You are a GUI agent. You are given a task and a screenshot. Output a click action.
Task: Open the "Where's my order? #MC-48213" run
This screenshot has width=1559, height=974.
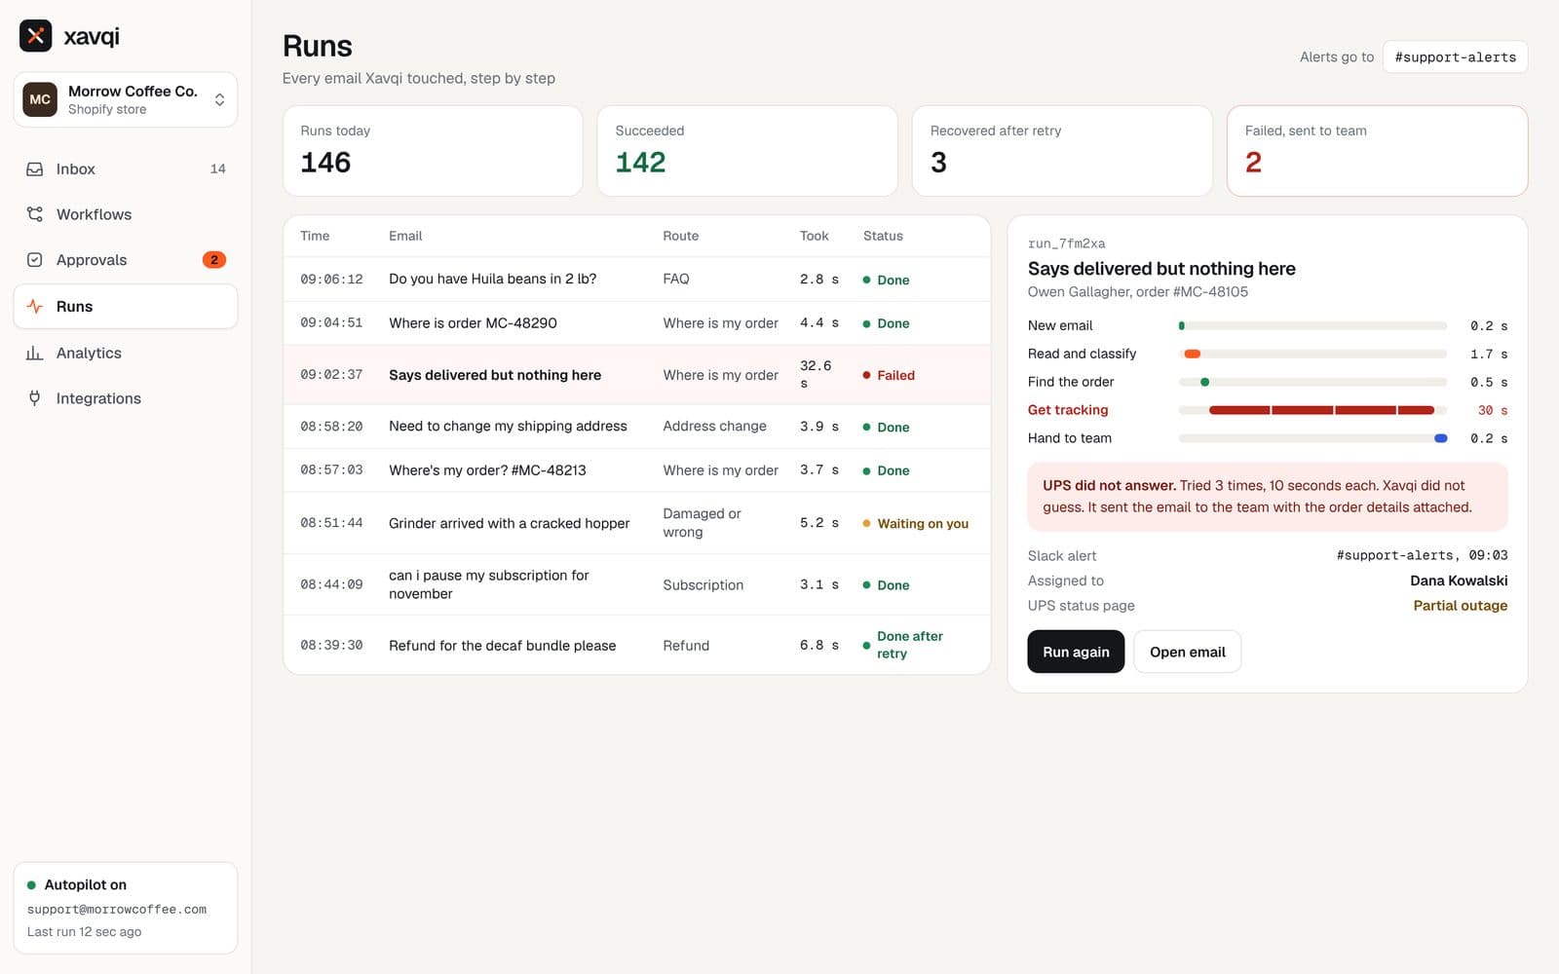coord(636,470)
